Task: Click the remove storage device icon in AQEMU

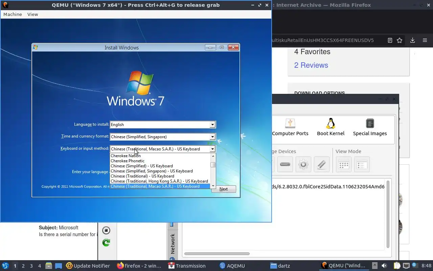Action: pyautogui.click(x=285, y=165)
